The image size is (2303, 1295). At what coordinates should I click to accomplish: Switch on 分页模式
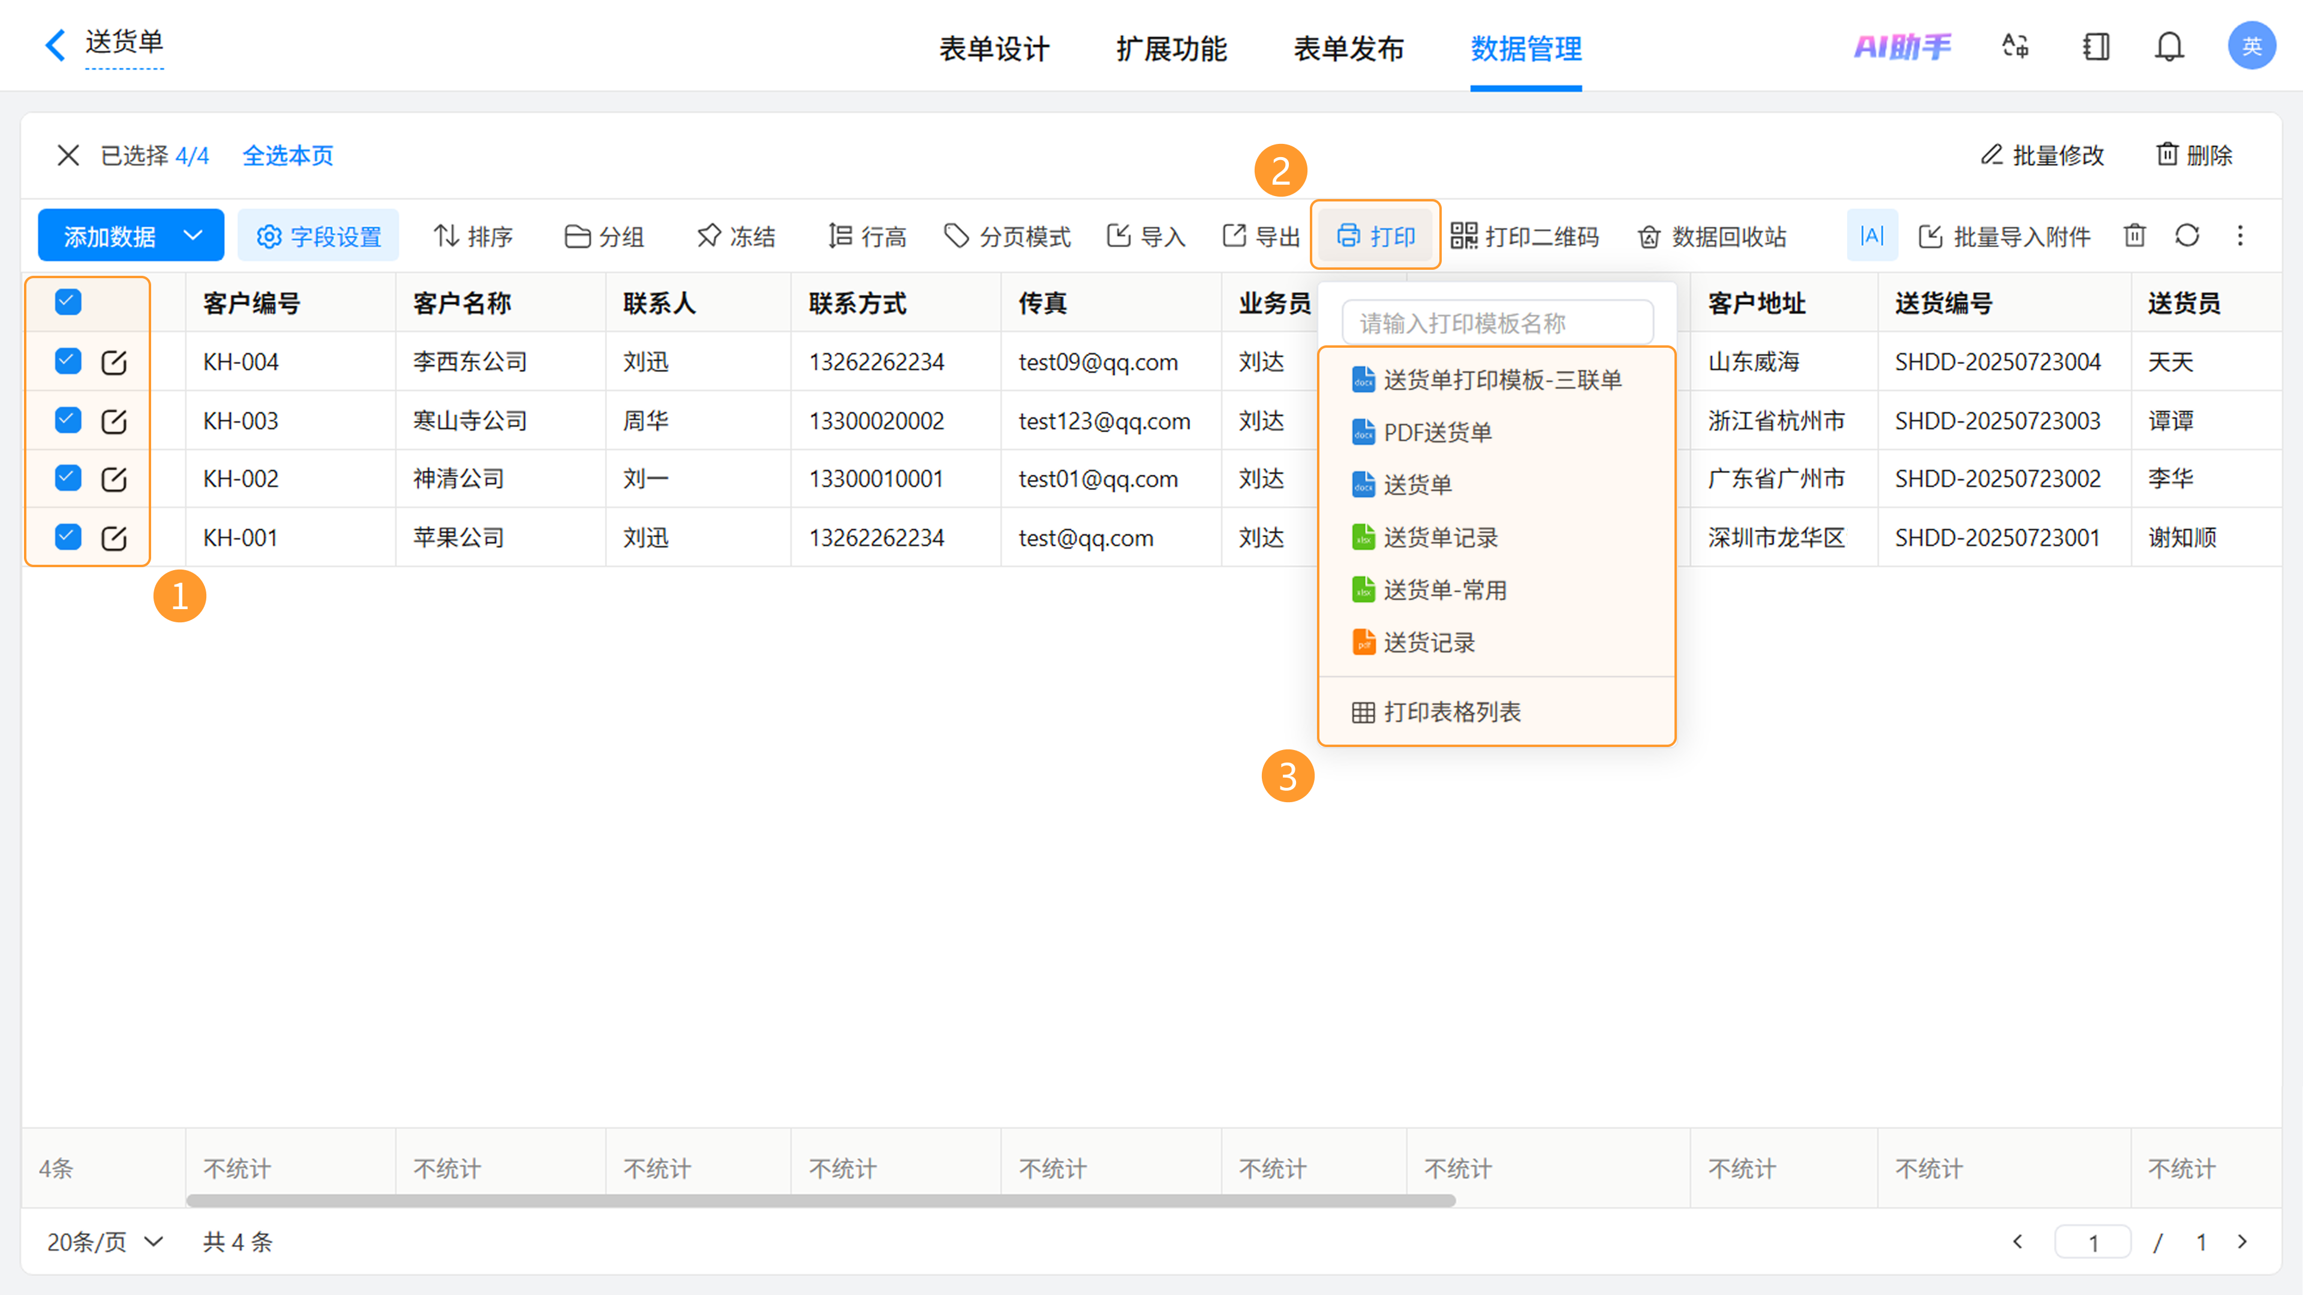(x=1008, y=236)
